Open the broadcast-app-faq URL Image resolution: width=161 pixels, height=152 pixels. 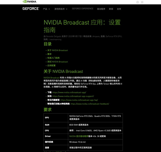pyautogui.click(x=79, y=100)
